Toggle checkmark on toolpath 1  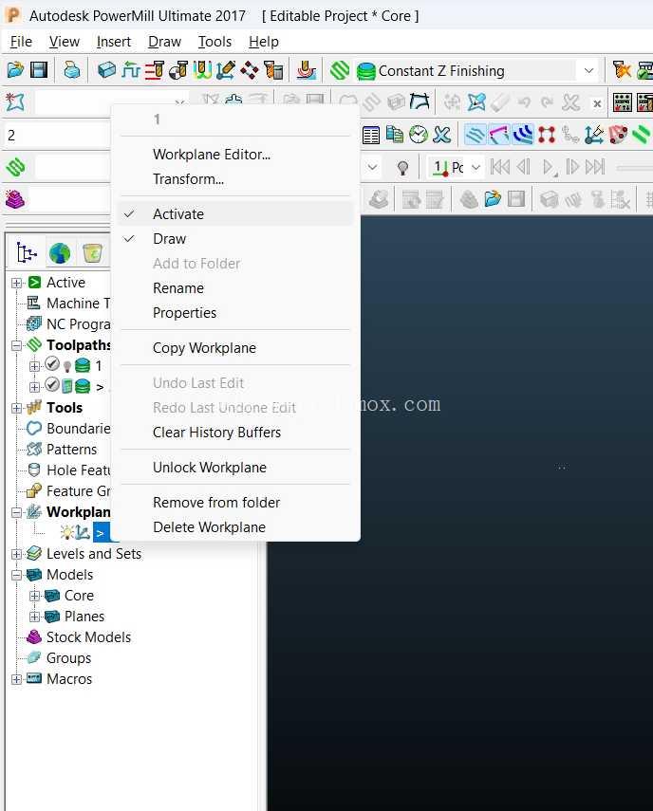52,364
